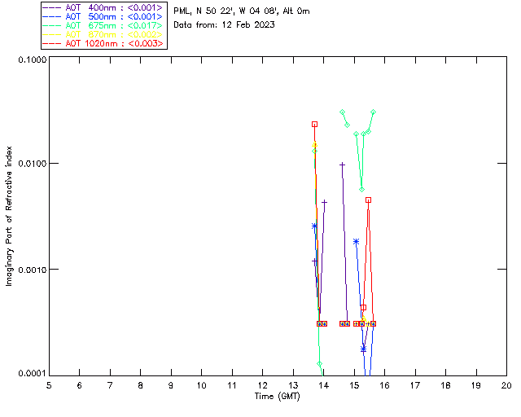Click the highest purple plus marker near 0.0100
The height and width of the screenshot is (417, 521).
coord(342,165)
